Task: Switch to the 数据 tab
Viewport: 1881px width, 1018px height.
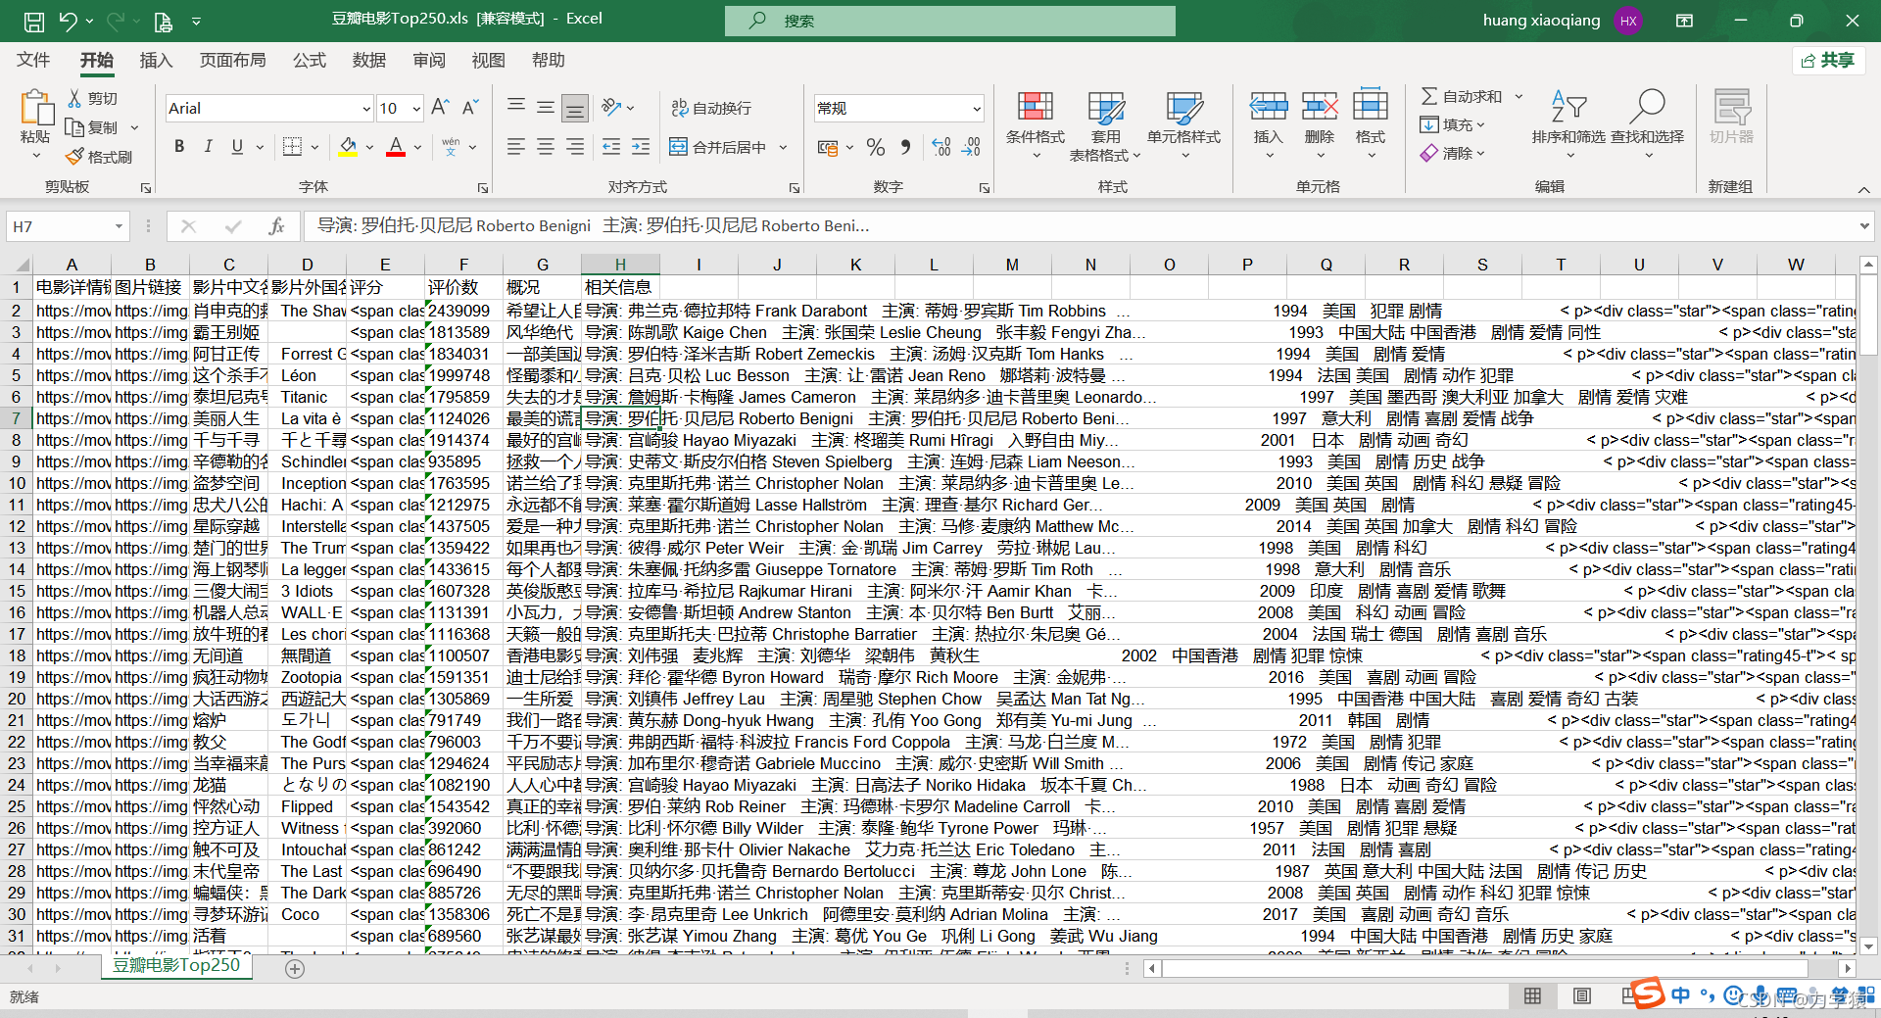Action: [x=369, y=60]
